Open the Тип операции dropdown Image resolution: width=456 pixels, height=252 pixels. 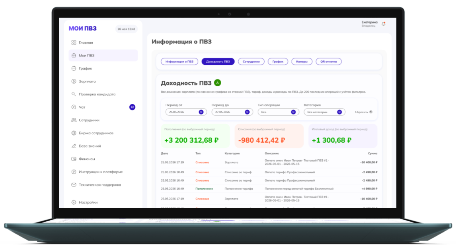(278, 112)
